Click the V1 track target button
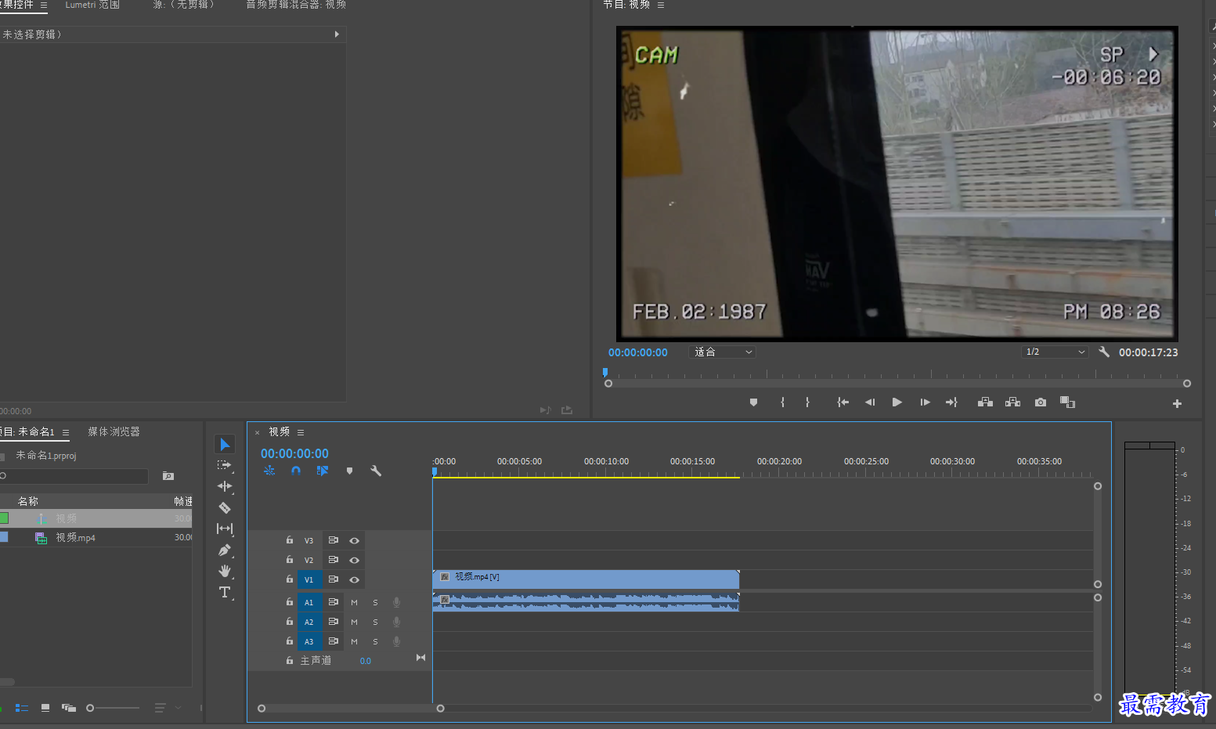 pyautogui.click(x=309, y=579)
